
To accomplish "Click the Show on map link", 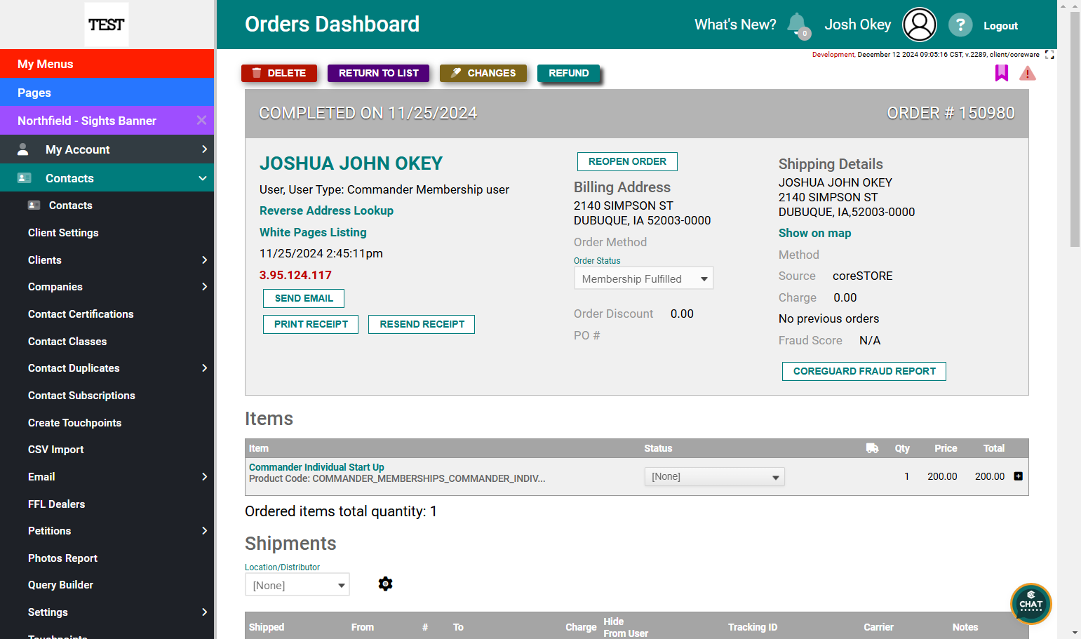I will (814, 233).
